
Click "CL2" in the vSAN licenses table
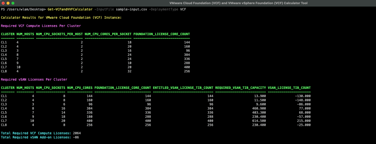point(4,100)
